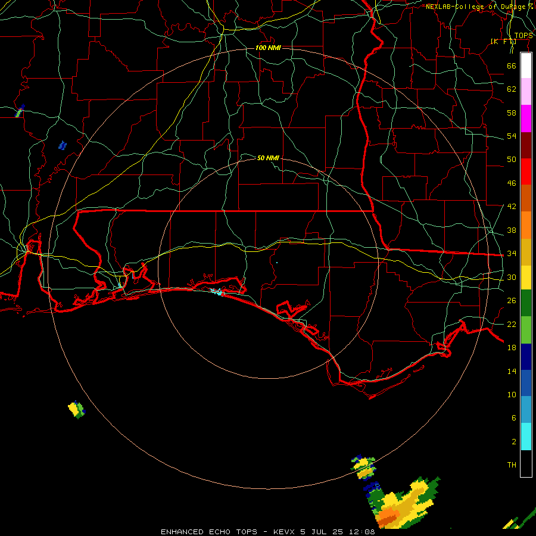Click the cyan swatch between 6 and 2
The image size is (536, 536).
coord(526,437)
